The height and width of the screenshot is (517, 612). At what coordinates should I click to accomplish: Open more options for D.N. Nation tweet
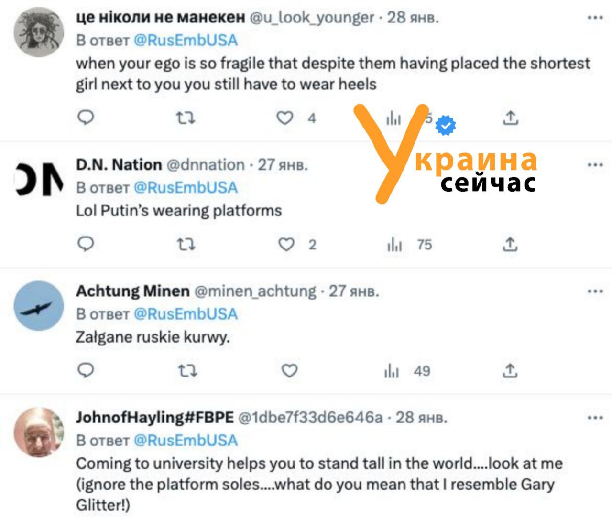[595, 165]
